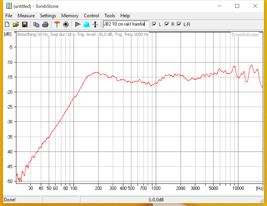Viewport: 267px width, 206px height.
Task: Click the '100' frequency axis label
Action: pyautogui.click(x=74, y=188)
